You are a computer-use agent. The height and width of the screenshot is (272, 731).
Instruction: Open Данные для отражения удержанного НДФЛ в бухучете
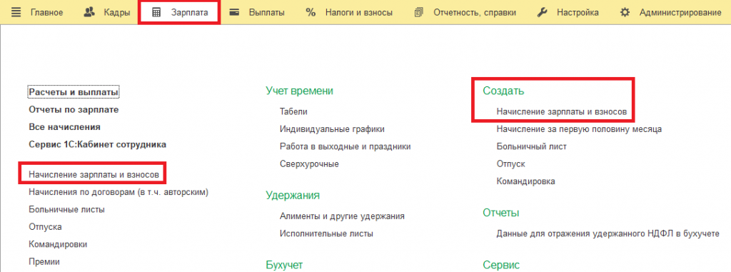coord(608,233)
